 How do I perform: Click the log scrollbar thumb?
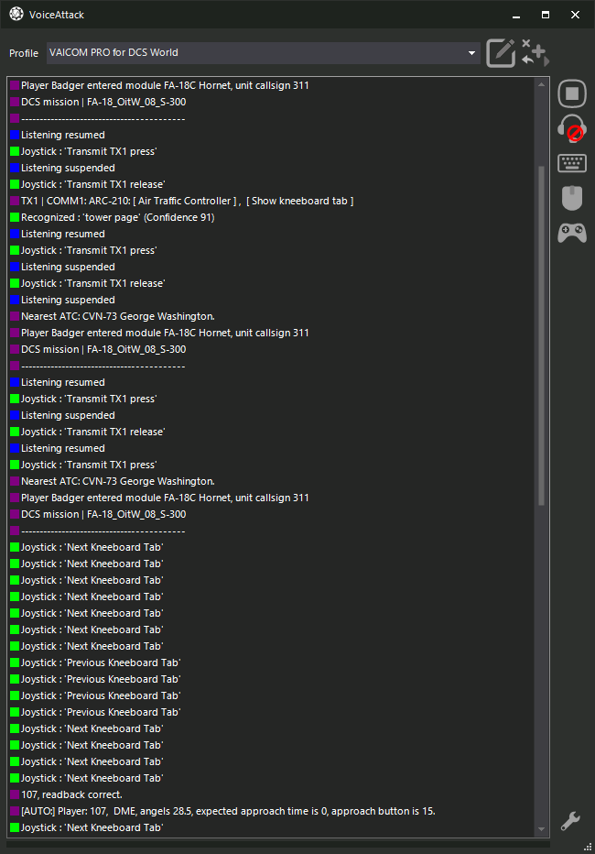click(541, 335)
